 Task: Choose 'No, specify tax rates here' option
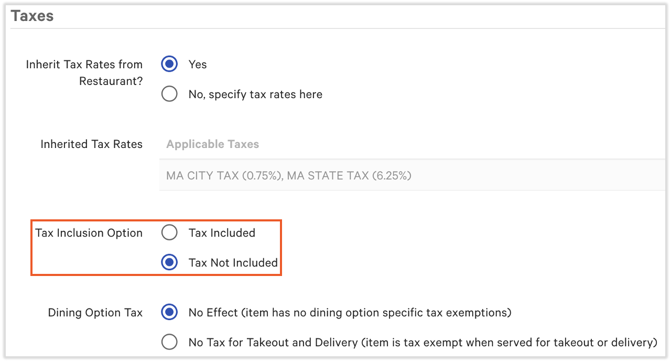coord(169,94)
